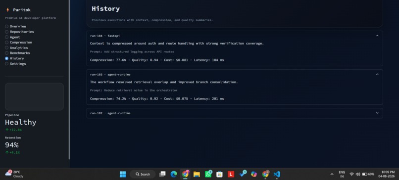Click the Retention 94% value

[x=12, y=145]
